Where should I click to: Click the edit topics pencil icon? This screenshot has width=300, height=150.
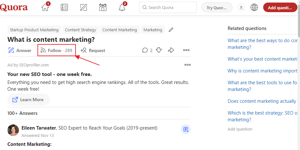point(171,30)
